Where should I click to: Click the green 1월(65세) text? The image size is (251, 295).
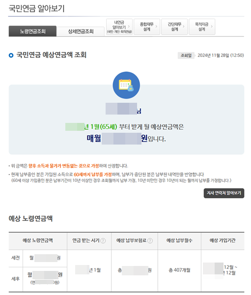(x=104, y=127)
